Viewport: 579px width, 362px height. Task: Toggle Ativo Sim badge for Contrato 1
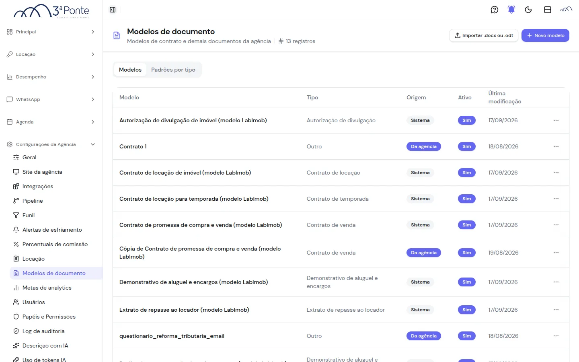tap(466, 146)
